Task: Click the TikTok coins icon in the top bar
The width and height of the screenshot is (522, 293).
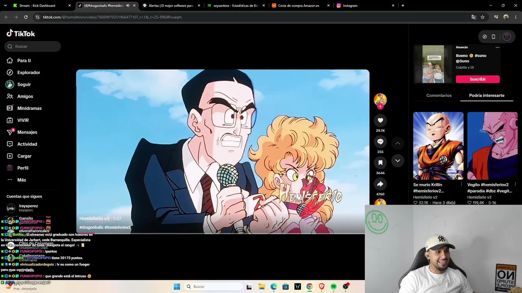Action: coord(484,37)
